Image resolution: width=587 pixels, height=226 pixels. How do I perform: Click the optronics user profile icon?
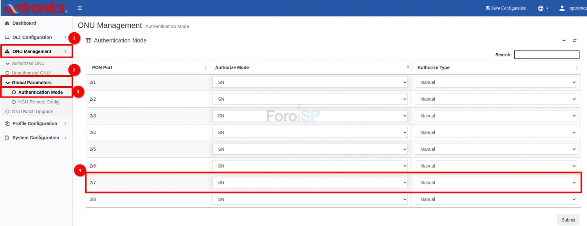pyautogui.click(x=562, y=8)
